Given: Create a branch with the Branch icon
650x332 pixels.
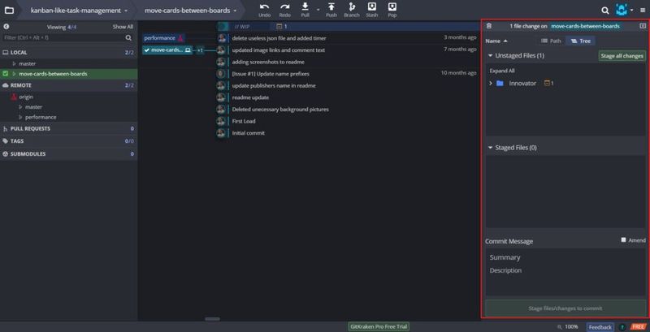Looking at the screenshot, I should point(351,7).
